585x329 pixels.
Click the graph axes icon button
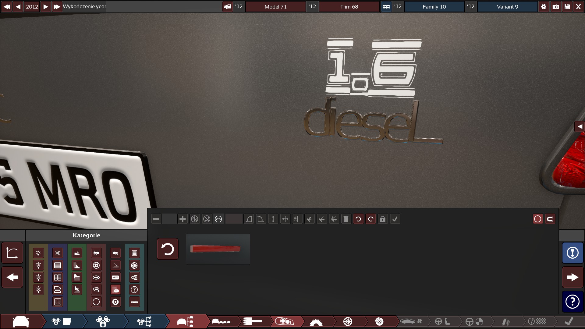(12, 253)
